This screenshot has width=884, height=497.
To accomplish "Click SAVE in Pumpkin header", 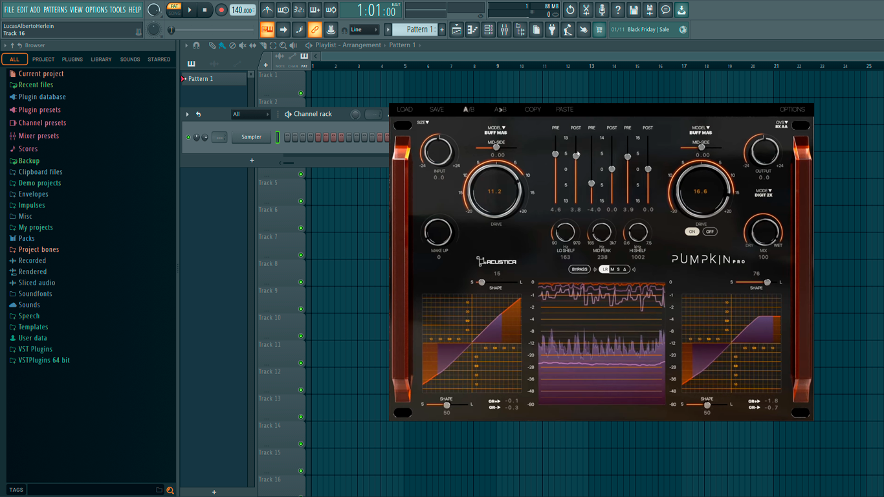I will point(437,109).
